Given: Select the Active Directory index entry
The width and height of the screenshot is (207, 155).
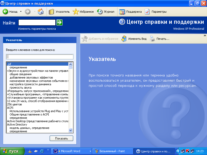Looking at the screenshot, I should click(17, 125).
